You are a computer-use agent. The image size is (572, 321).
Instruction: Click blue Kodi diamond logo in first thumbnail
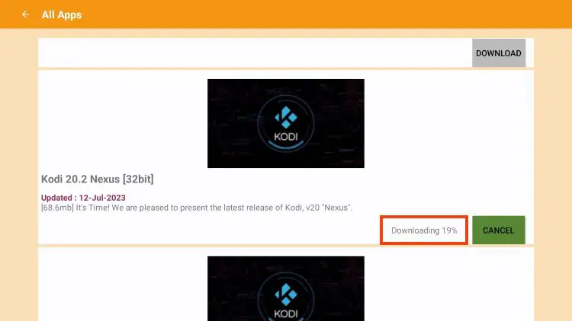pyautogui.click(x=286, y=117)
